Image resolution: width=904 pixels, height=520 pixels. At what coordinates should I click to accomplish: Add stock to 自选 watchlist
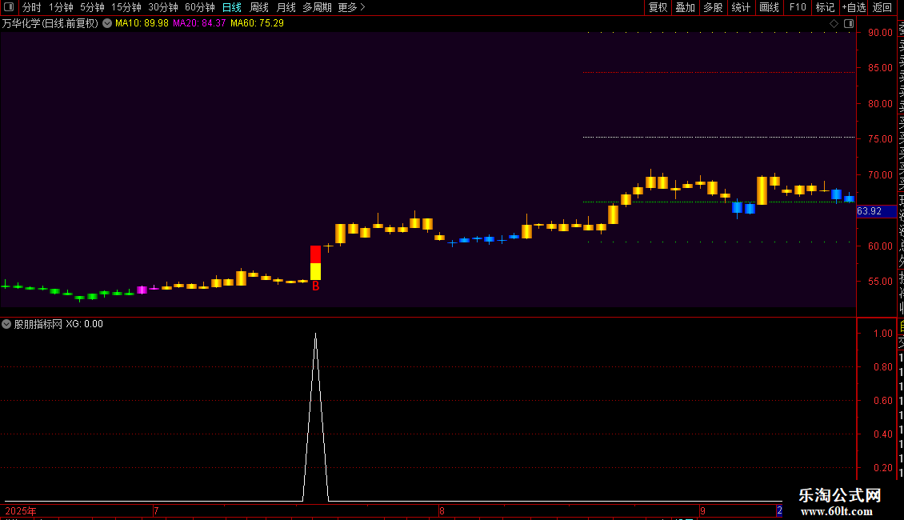(854, 7)
